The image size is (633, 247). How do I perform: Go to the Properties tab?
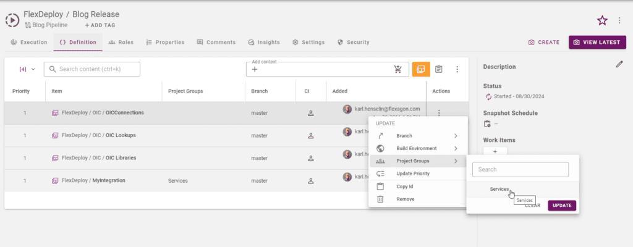(x=165, y=42)
